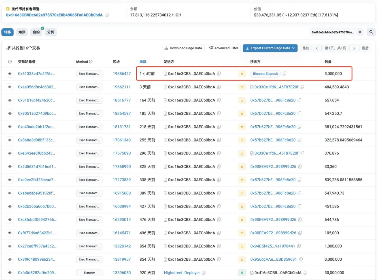The width and height of the screenshot is (378, 280).
Task: Switch to the 合约 tab
Action: [36, 32]
